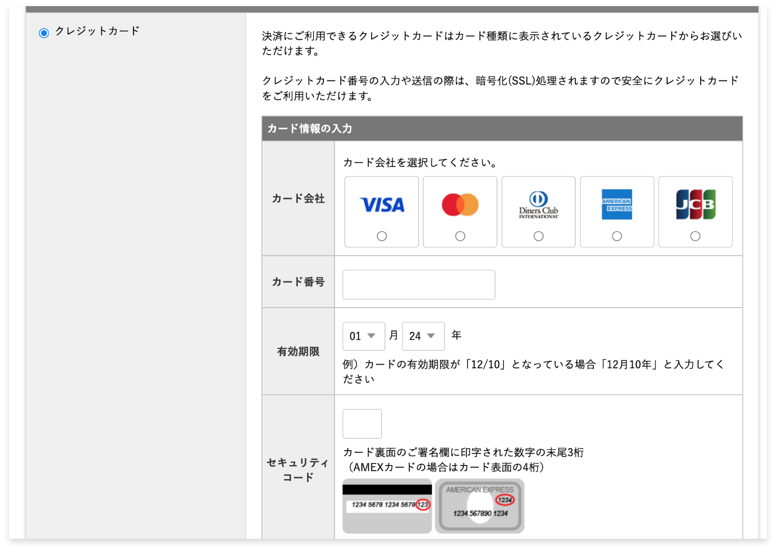Click the American Express sample card image
The height and width of the screenshot is (551, 776).
click(x=480, y=506)
